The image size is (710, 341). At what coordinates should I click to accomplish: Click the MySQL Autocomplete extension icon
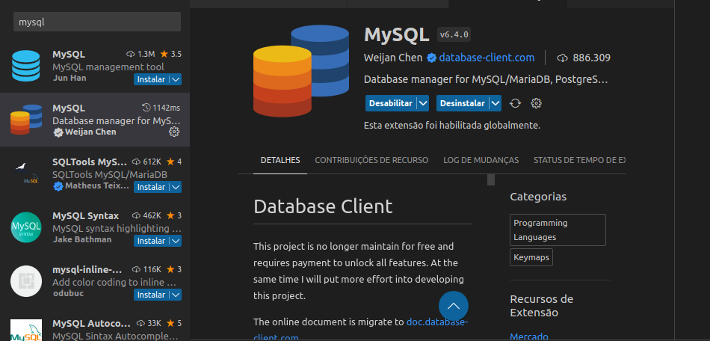[26, 331]
